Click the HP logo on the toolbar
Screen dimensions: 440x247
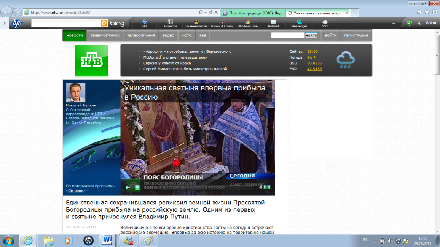pyautogui.click(x=16, y=23)
